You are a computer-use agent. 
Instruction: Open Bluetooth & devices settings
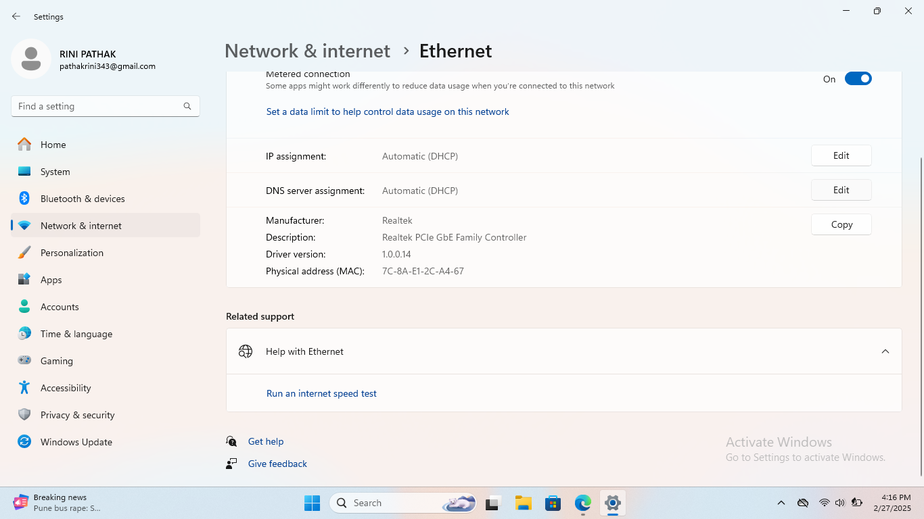tap(83, 199)
